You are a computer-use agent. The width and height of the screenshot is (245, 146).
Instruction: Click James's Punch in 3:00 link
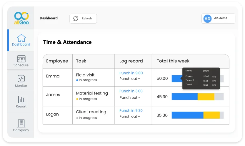tap(131, 91)
